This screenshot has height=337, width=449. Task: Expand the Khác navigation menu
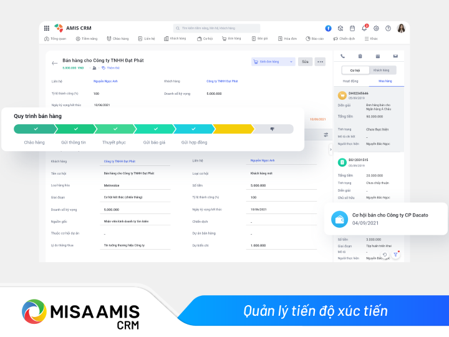[371, 39]
